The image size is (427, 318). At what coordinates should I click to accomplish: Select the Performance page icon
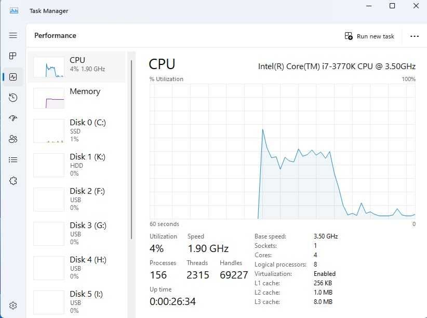(x=13, y=77)
